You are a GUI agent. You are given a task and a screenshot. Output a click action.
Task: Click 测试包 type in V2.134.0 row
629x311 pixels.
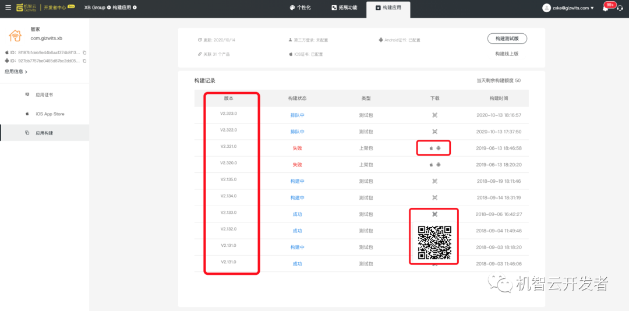point(366,198)
